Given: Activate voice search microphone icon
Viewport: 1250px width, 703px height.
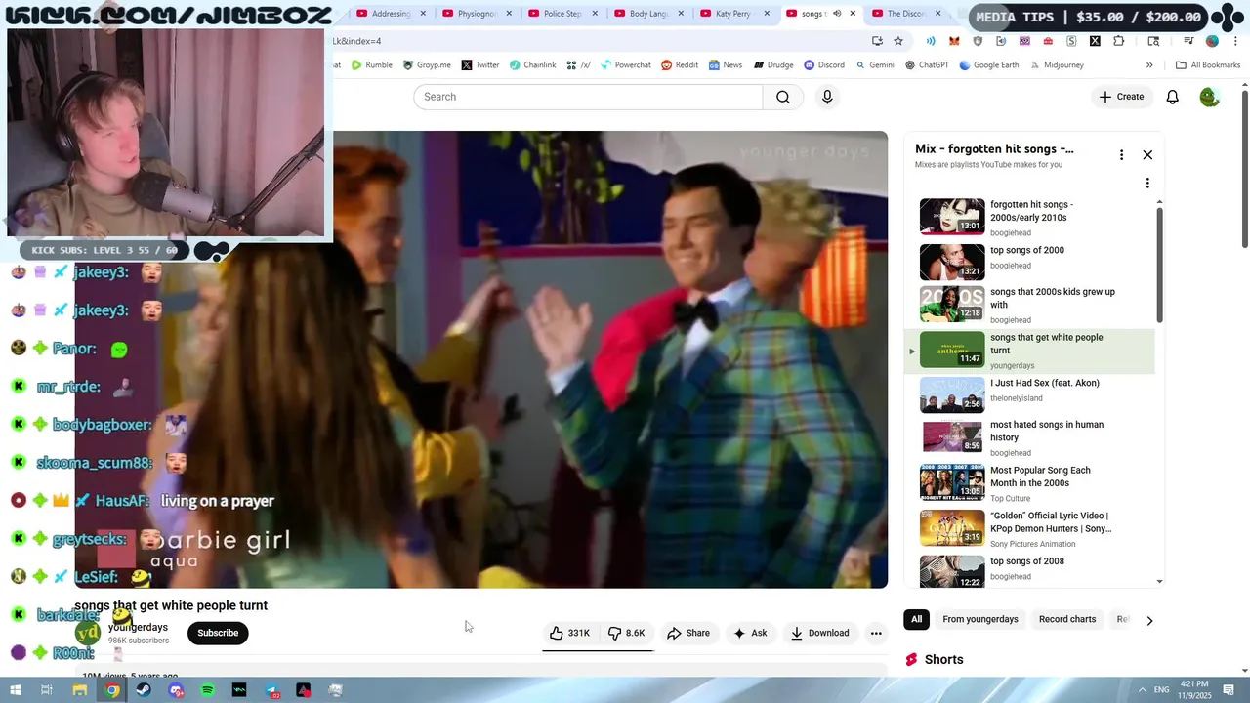Looking at the screenshot, I should pos(827,97).
